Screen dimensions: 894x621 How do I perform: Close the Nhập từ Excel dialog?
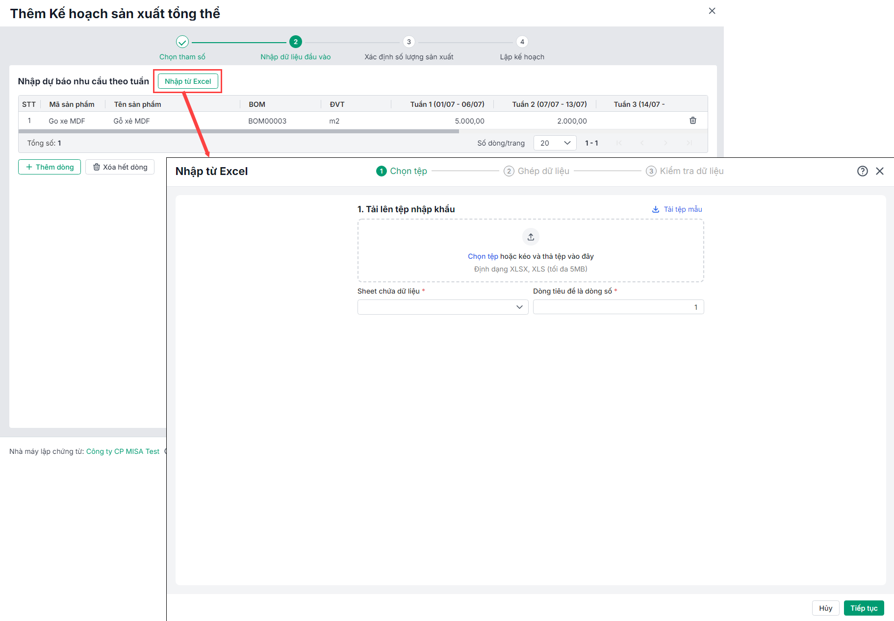(880, 171)
